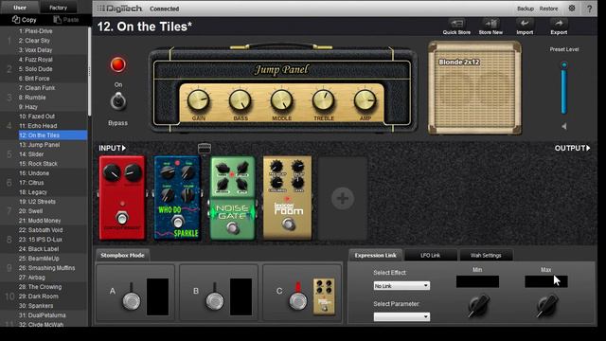Click the speaker mute icon below Preset Level
The image size is (606, 341).
click(x=564, y=126)
